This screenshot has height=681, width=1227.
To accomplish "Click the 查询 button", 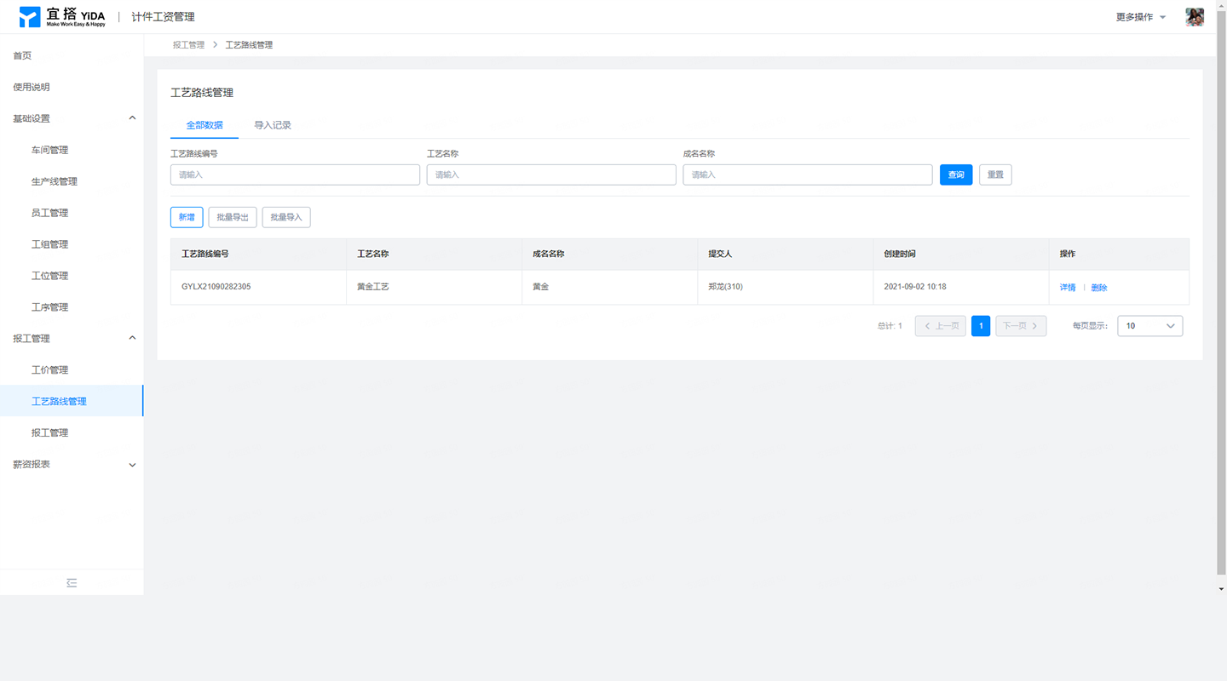I will 956,175.
